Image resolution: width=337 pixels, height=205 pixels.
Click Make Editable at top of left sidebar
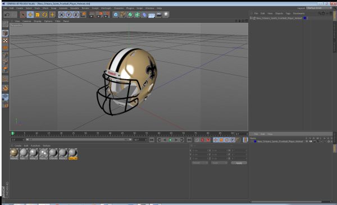pyautogui.click(x=6, y=24)
